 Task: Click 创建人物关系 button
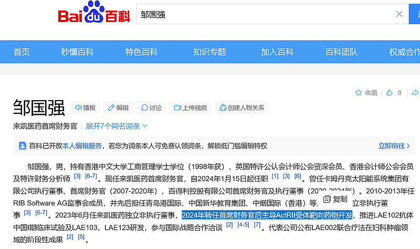pos(241,108)
